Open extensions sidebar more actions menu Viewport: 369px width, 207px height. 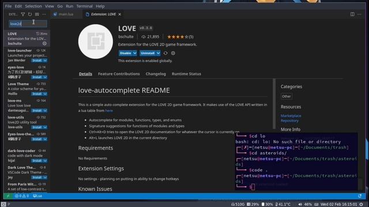point(44,14)
